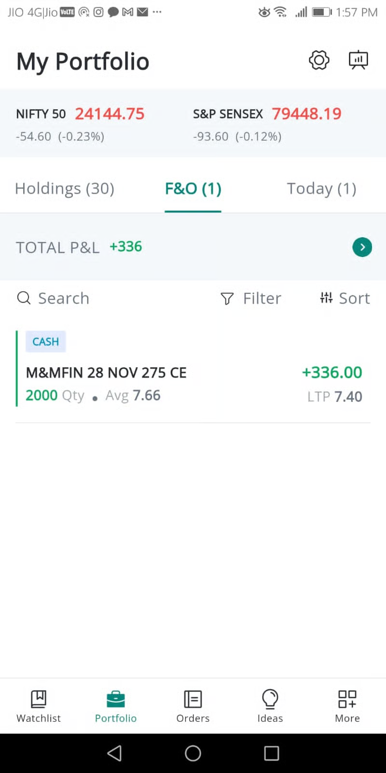Open the Sort options
The height and width of the screenshot is (773, 386).
pyautogui.click(x=345, y=298)
